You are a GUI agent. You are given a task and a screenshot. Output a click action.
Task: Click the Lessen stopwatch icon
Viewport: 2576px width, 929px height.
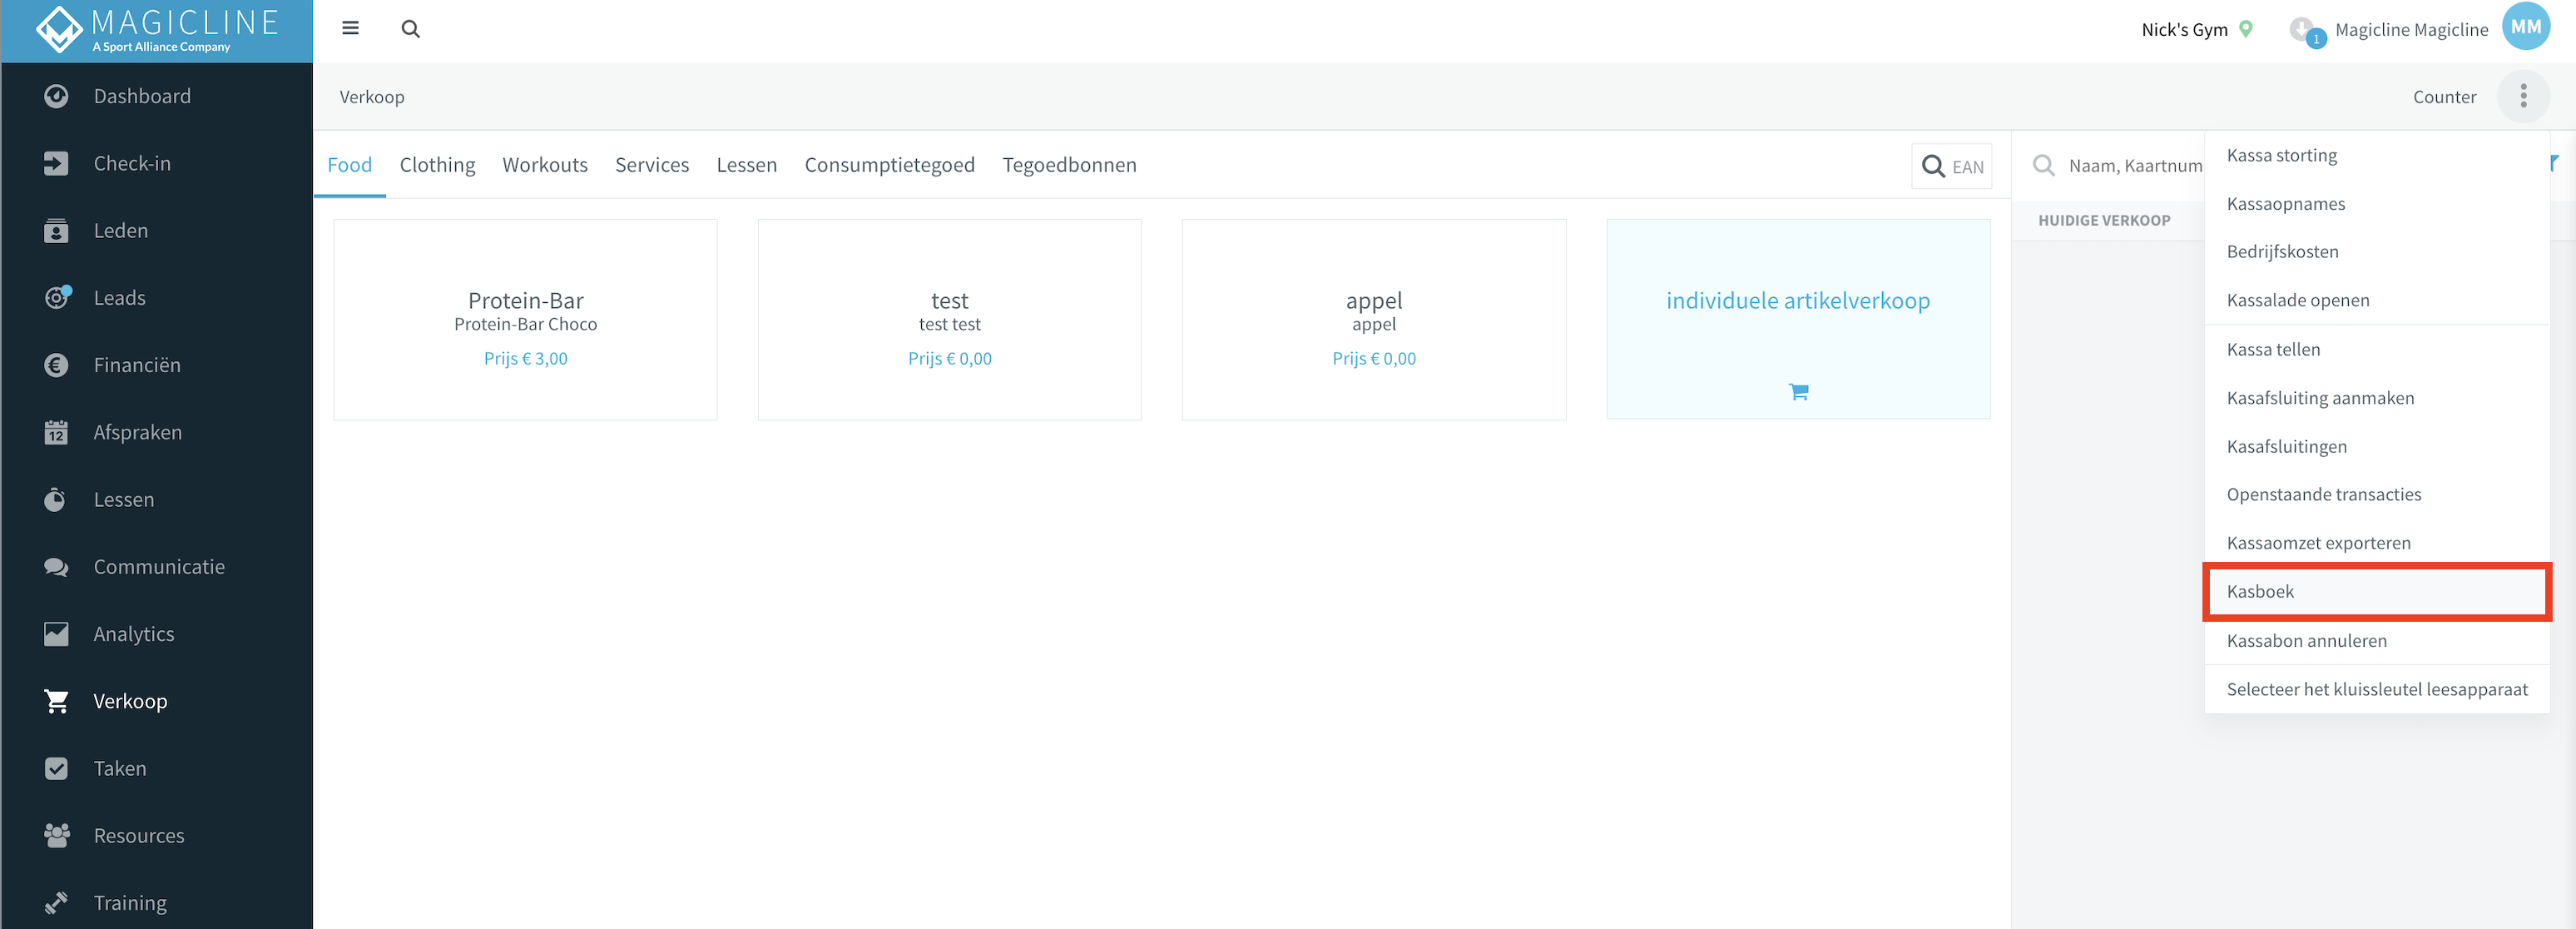click(56, 499)
